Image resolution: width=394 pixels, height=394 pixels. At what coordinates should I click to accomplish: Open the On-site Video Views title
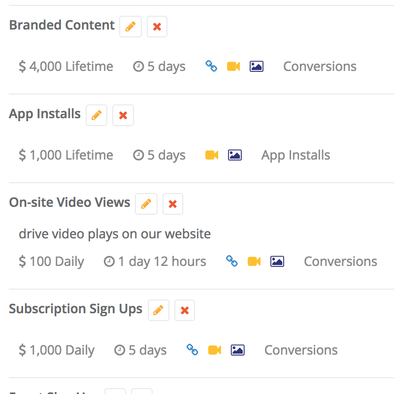click(70, 202)
